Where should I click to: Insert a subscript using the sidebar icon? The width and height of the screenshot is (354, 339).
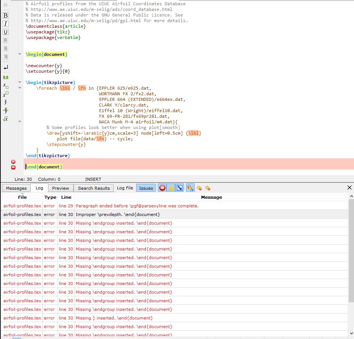(x=6, y=86)
